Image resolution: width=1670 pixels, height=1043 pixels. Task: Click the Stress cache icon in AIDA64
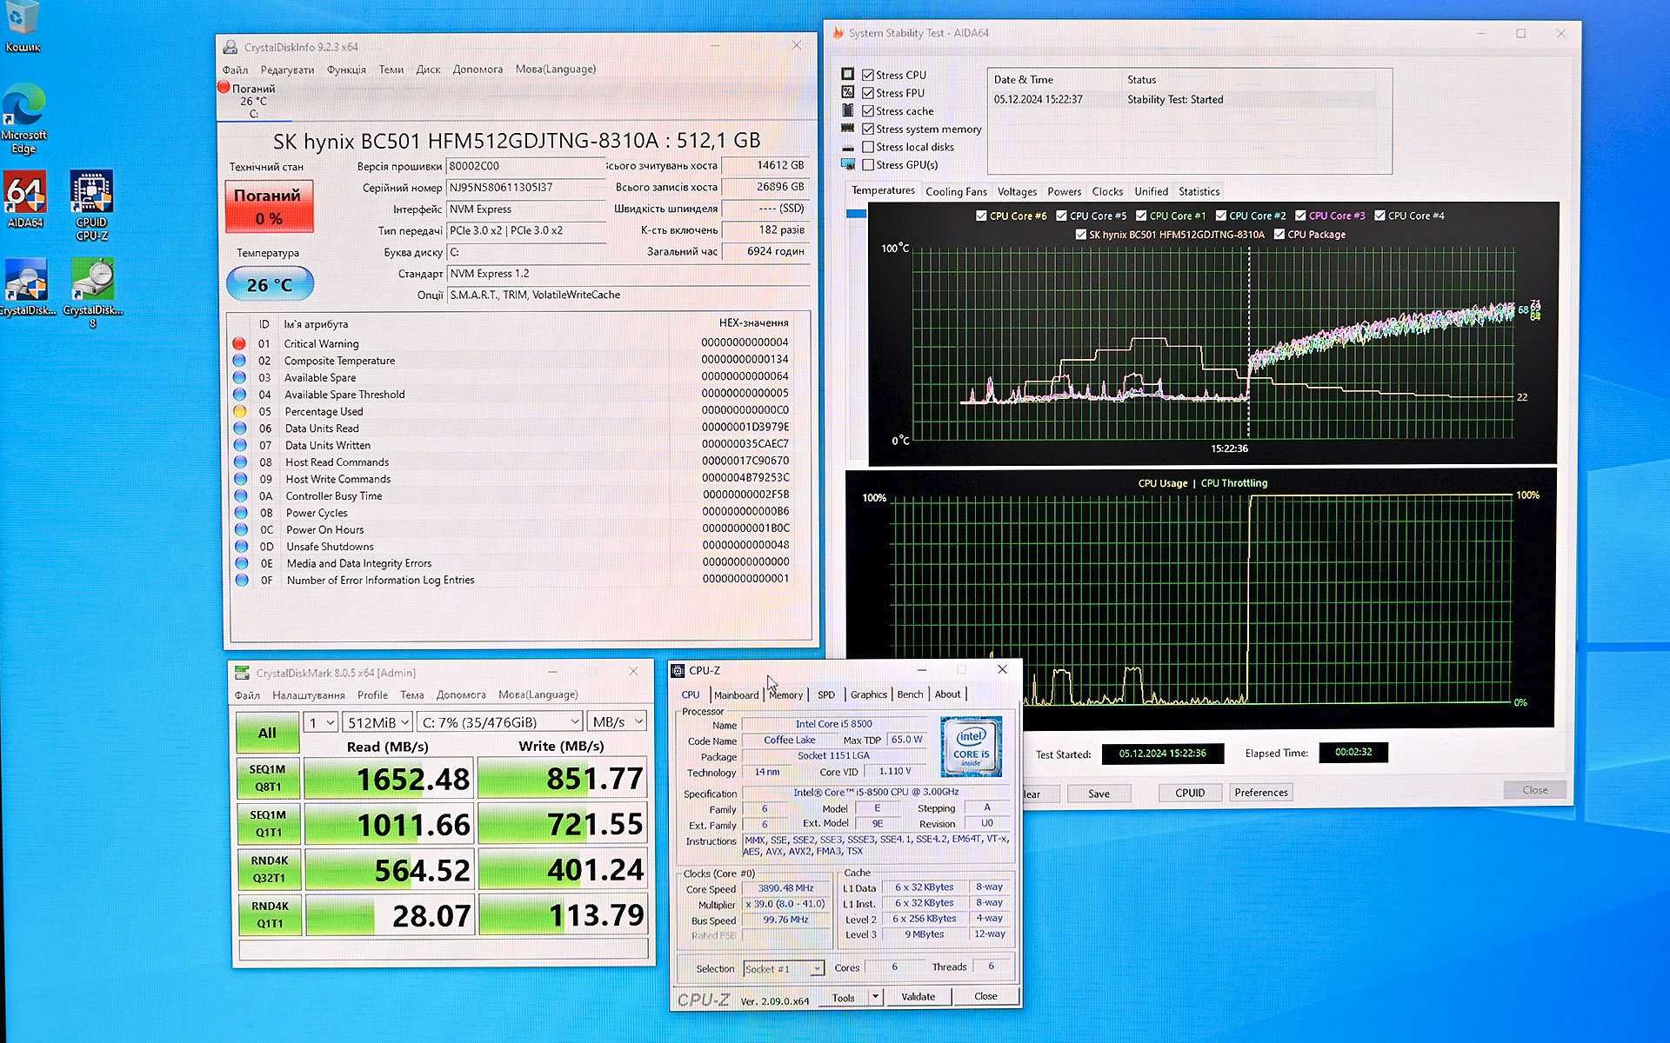point(848,110)
